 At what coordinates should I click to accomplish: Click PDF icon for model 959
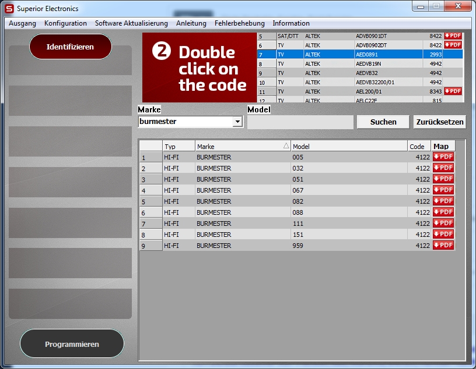[443, 246]
